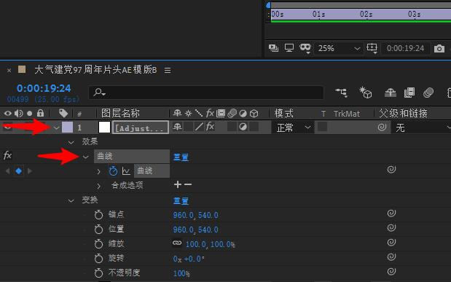This screenshot has width=451, height=282.
Task: Click the plus button for 合成选项
Action: [x=178, y=184]
